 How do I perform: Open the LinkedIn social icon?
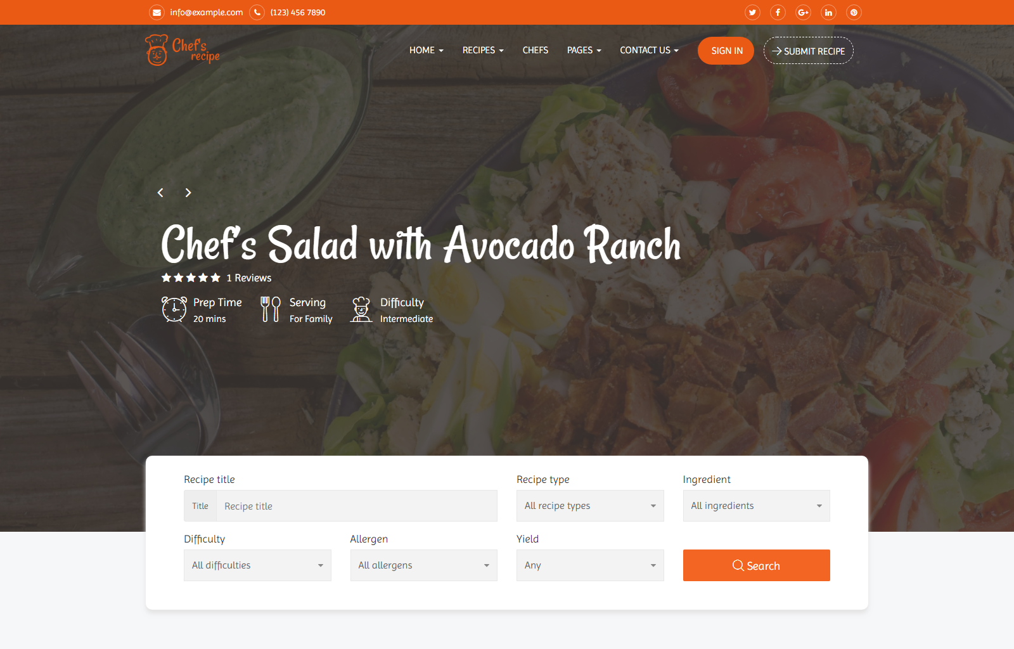point(828,12)
